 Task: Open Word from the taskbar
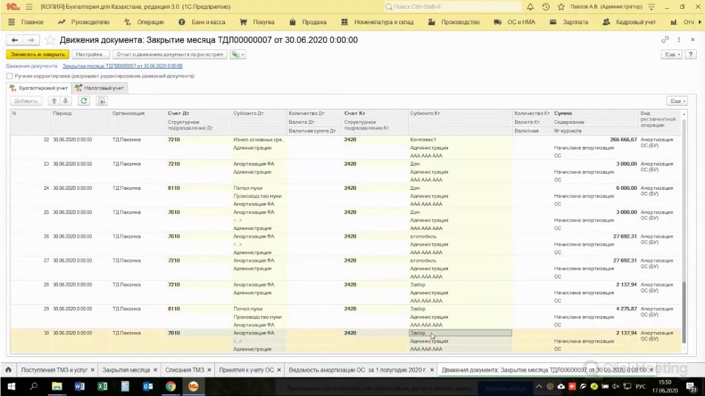coord(79,386)
